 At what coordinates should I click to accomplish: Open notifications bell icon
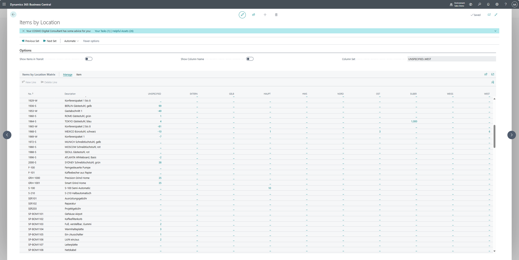point(488,4)
